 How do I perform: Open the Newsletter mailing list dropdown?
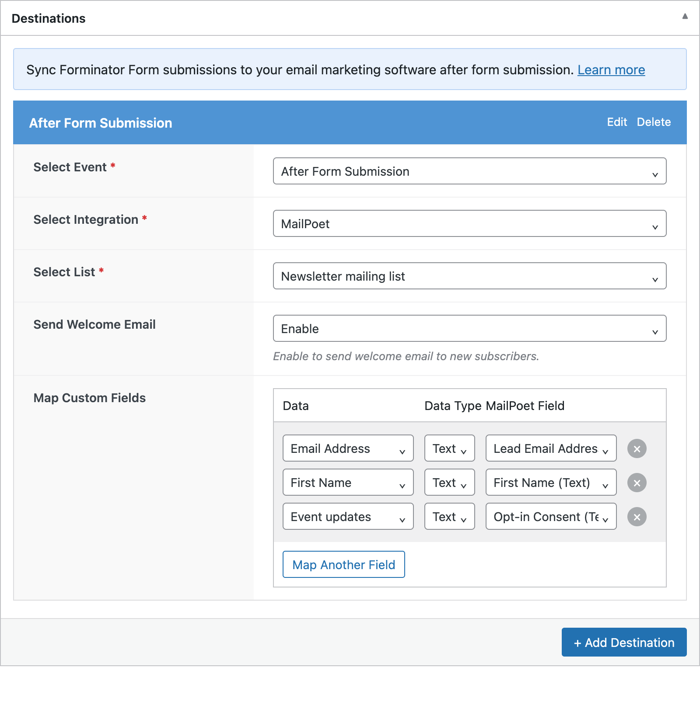click(469, 276)
